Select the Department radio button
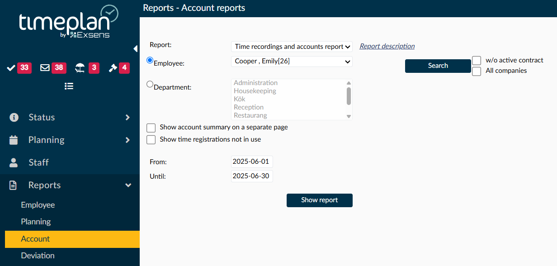 click(150, 84)
